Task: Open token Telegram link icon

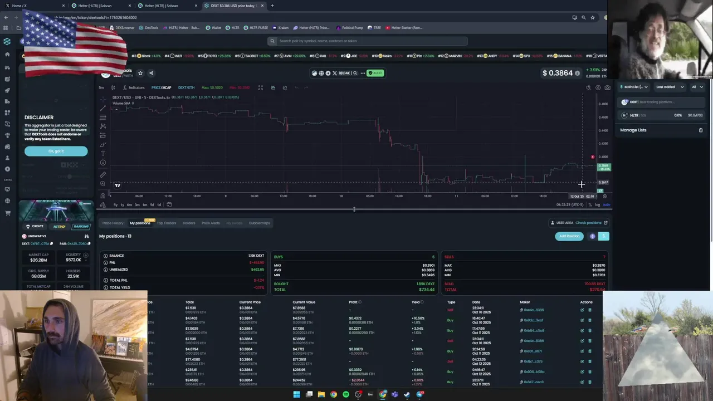Action: pos(328,73)
